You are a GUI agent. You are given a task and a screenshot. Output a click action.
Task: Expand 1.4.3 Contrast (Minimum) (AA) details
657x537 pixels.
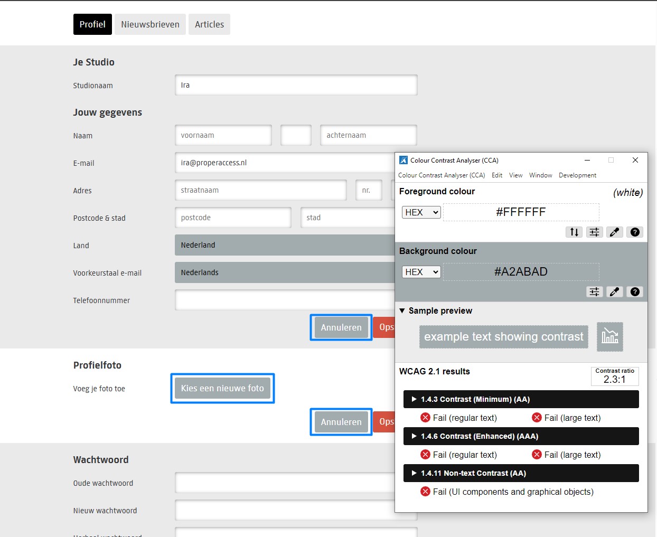415,399
